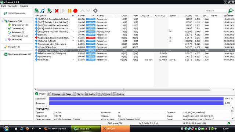Select the Русалочка.iso torrent

(134, 56)
